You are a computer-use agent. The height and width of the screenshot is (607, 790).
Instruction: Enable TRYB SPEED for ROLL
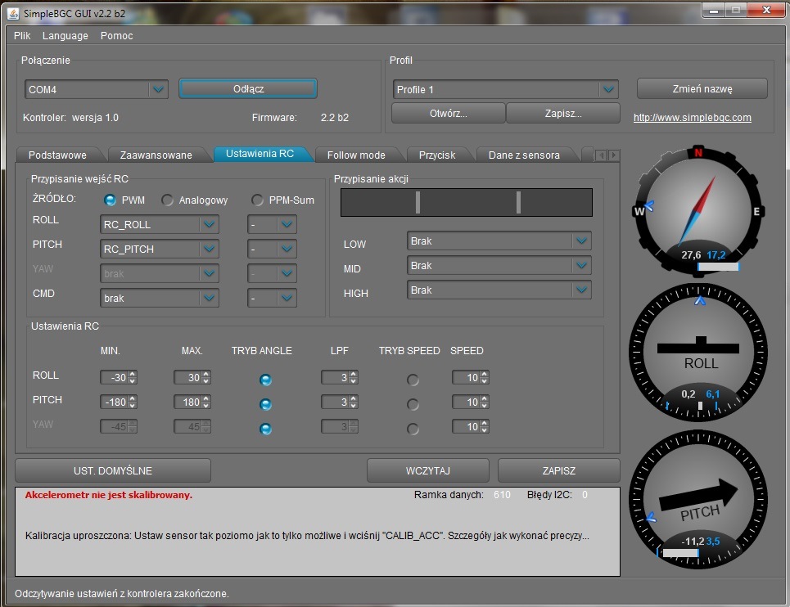[413, 380]
